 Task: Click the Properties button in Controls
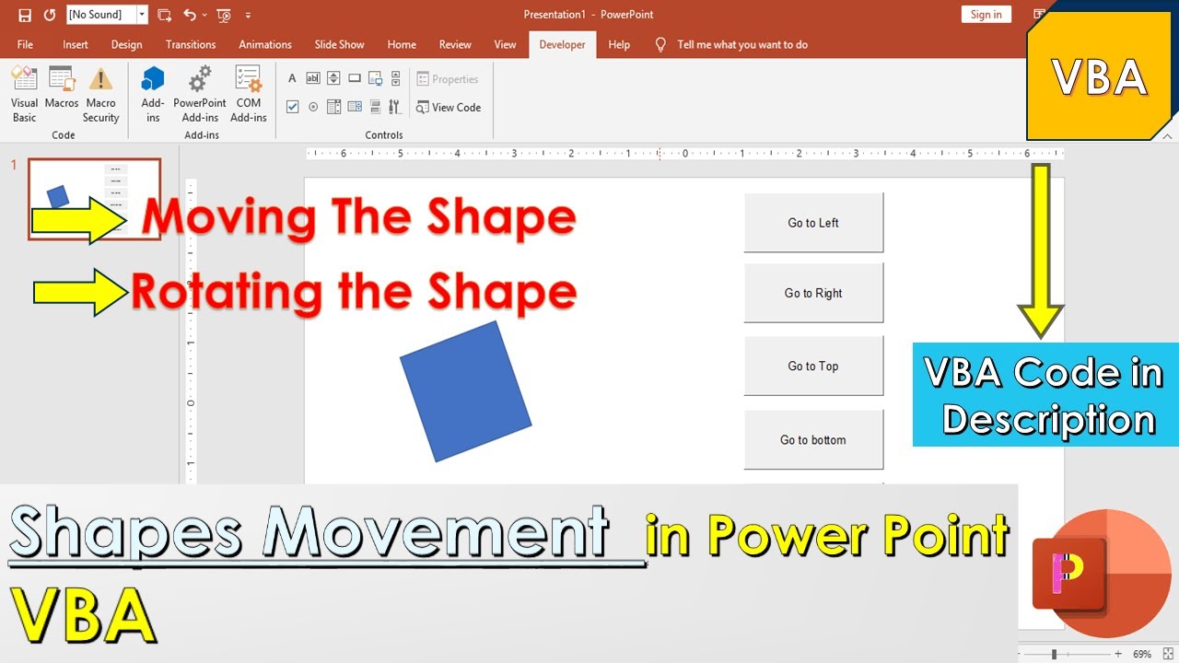(448, 79)
